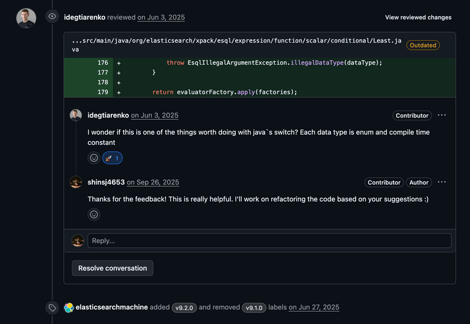The width and height of the screenshot is (470, 324).
Task: Open emoji reaction picker on shinsj4653's comment
Action: pos(94,215)
